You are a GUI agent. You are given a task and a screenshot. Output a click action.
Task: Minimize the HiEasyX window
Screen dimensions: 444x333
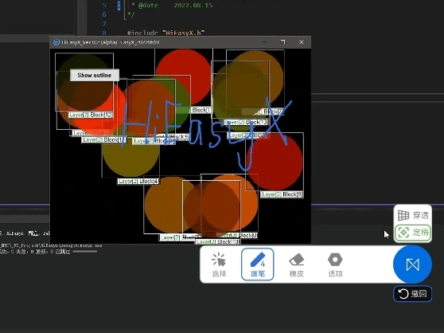(x=264, y=42)
